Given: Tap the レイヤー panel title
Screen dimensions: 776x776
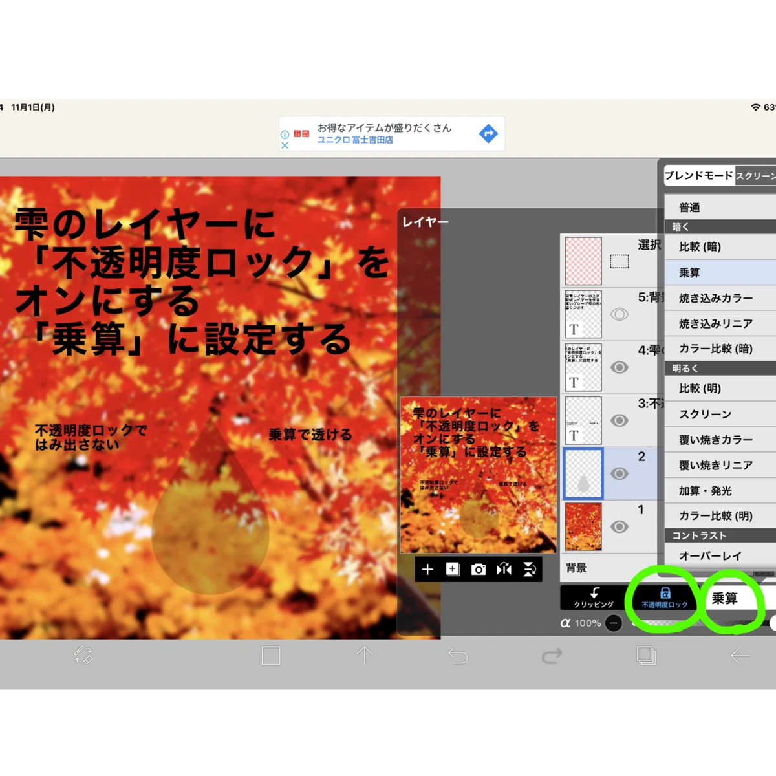Looking at the screenshot, I should pos(425,222).
